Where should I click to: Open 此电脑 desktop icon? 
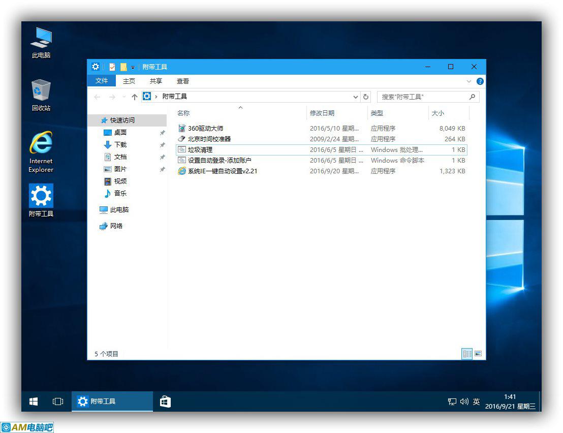[41, 43]
